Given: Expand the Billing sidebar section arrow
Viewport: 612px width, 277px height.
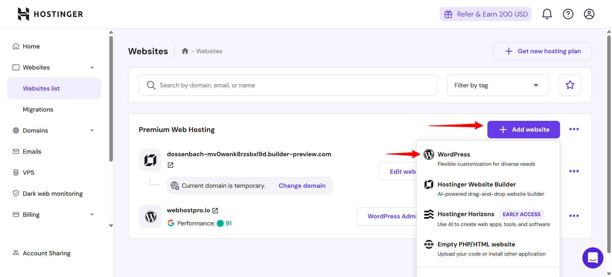Looking at the screenshot, I should tap(92, 215).
